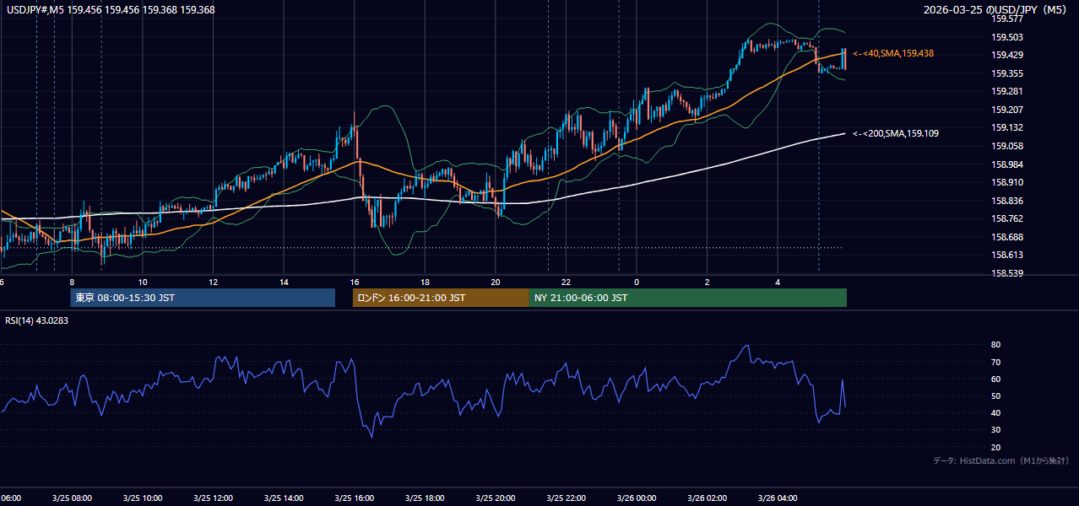Click price axis value 158.762
Viewport: 1079px width, 506px height.
click(1007, 218)
